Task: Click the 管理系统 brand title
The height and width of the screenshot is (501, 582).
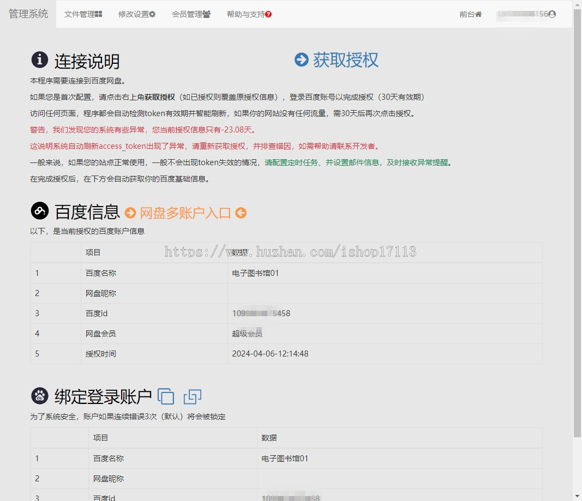Action: (x=28, y=14)
